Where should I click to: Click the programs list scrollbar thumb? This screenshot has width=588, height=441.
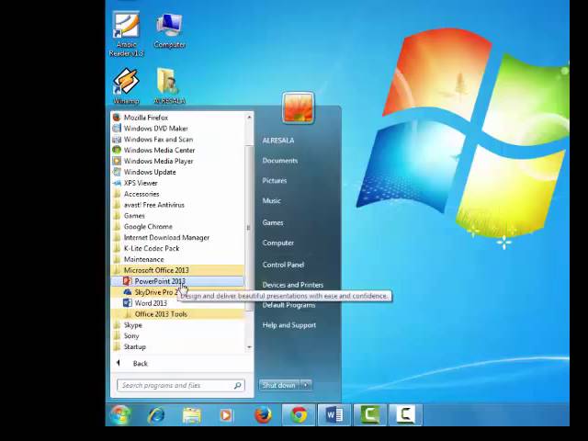249,228
